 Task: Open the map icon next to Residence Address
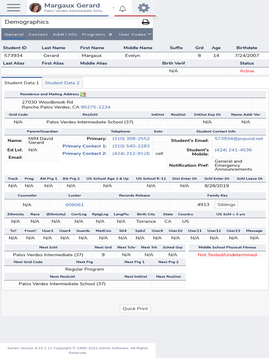[83, 94]
